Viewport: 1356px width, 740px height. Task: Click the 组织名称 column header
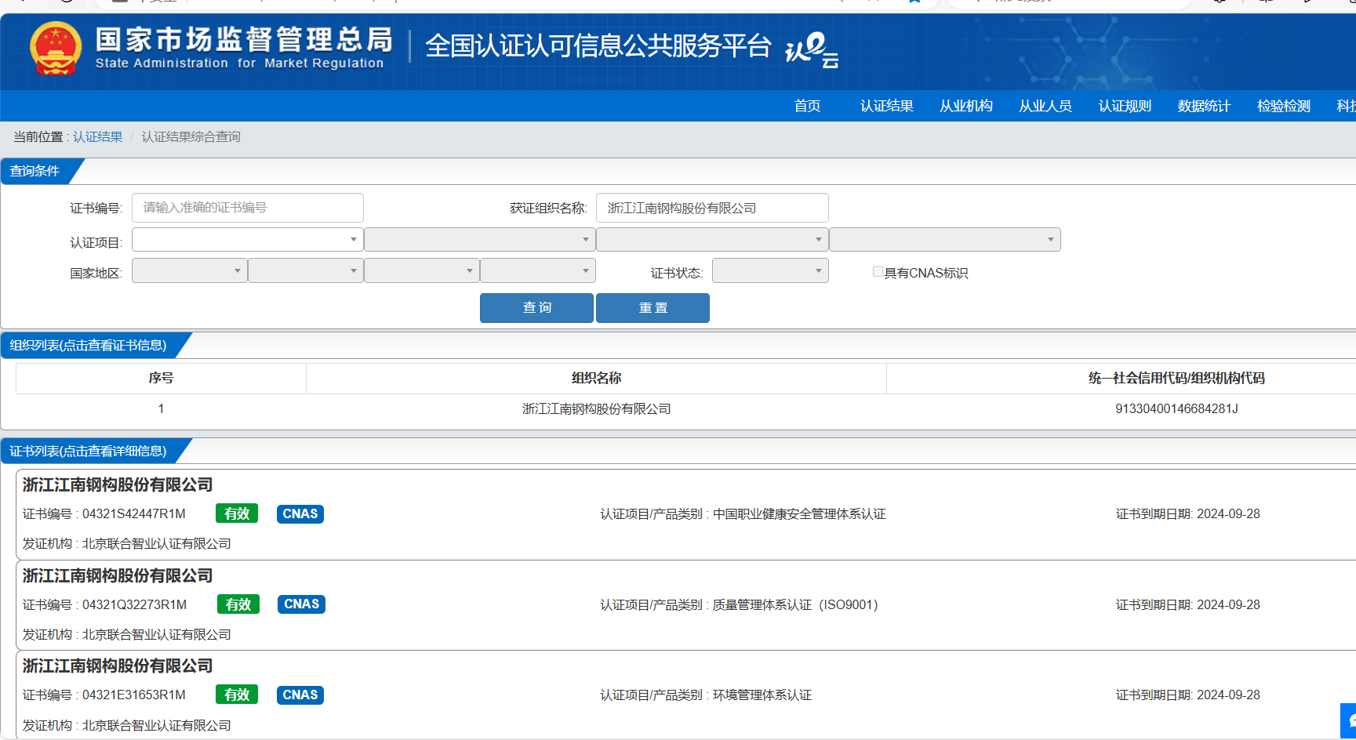coord(596,378)
